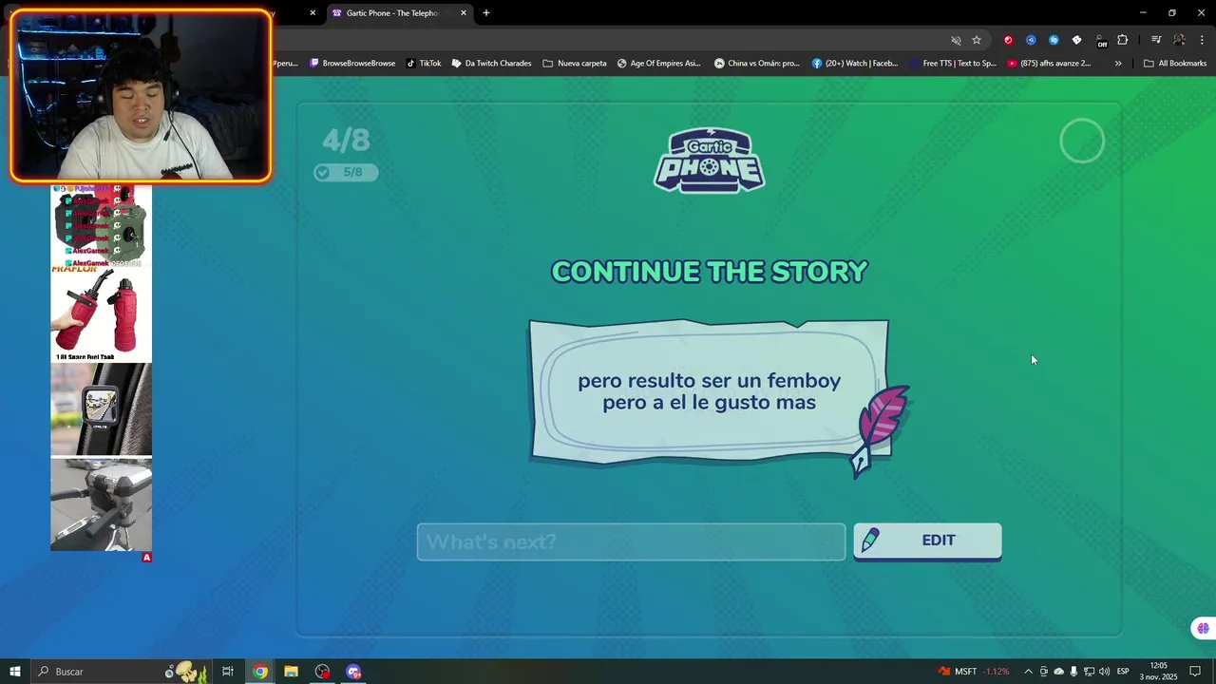Click the dark blue round extension icon

pyautogui.click(x=1031, y=40)
